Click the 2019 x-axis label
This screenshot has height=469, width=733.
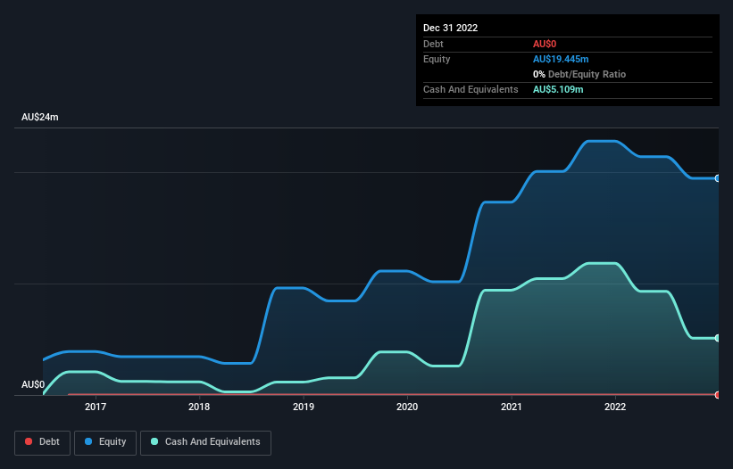(304, 407)
